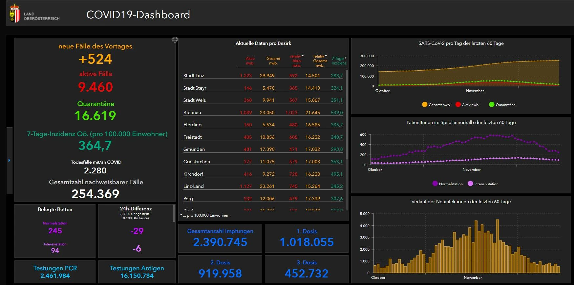Click the Verlauf der Neuinfektionen chart title
This screenshot has height=285, width=574.
point(461,202)
